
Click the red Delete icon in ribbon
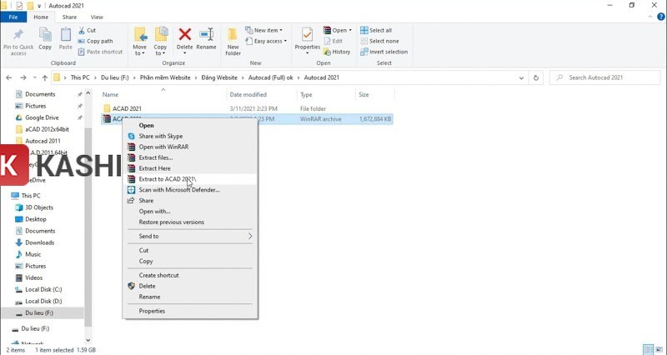(x=185, y=35)
